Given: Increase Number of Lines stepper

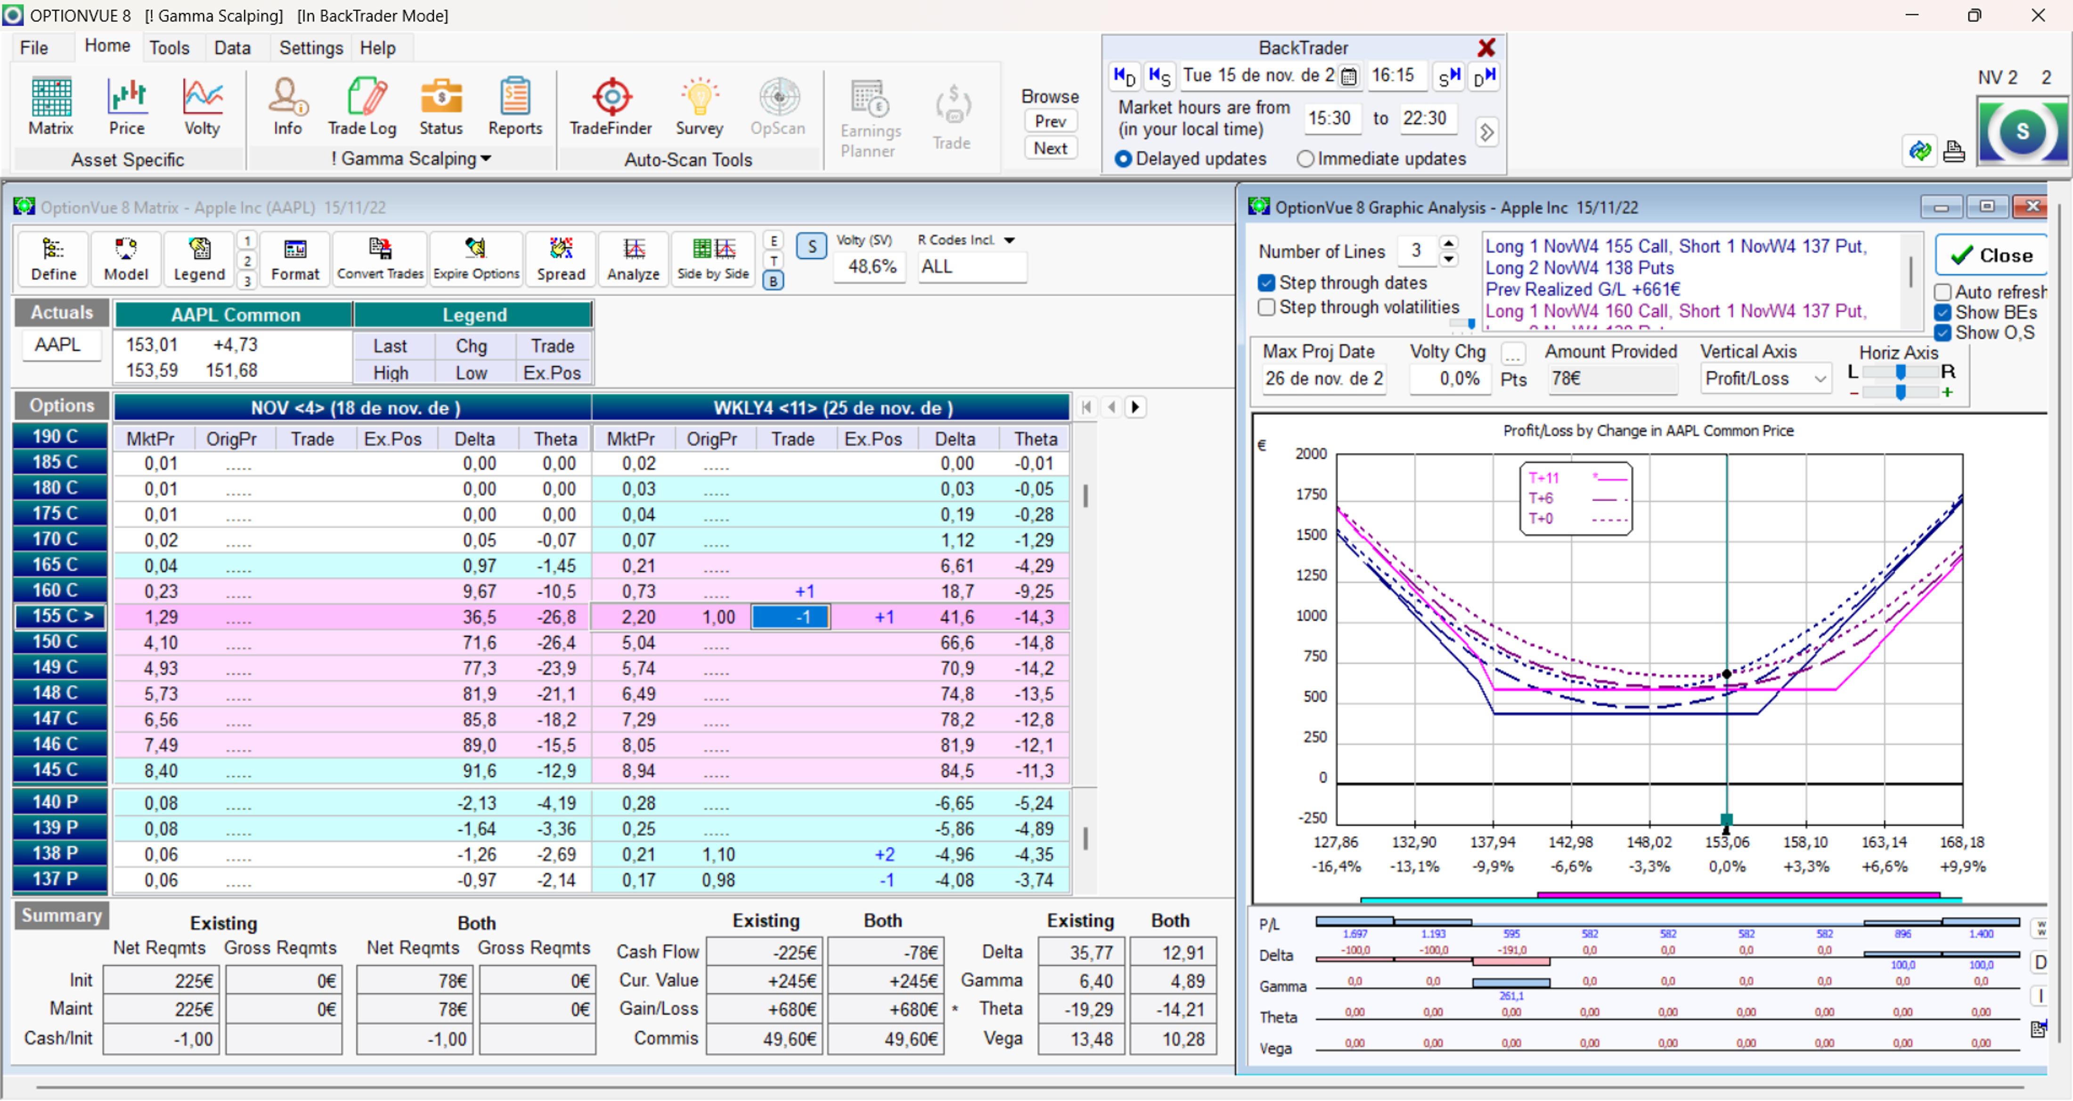Looking at the screenshot, I should pos(1449,243).
